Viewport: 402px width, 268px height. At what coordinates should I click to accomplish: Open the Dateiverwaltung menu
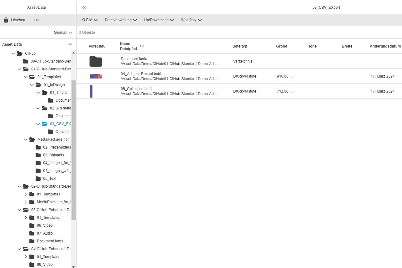click(121, 20)
